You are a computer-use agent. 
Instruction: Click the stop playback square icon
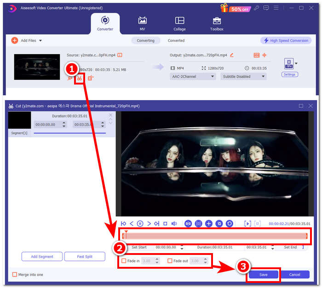click(x=165, y=224)
